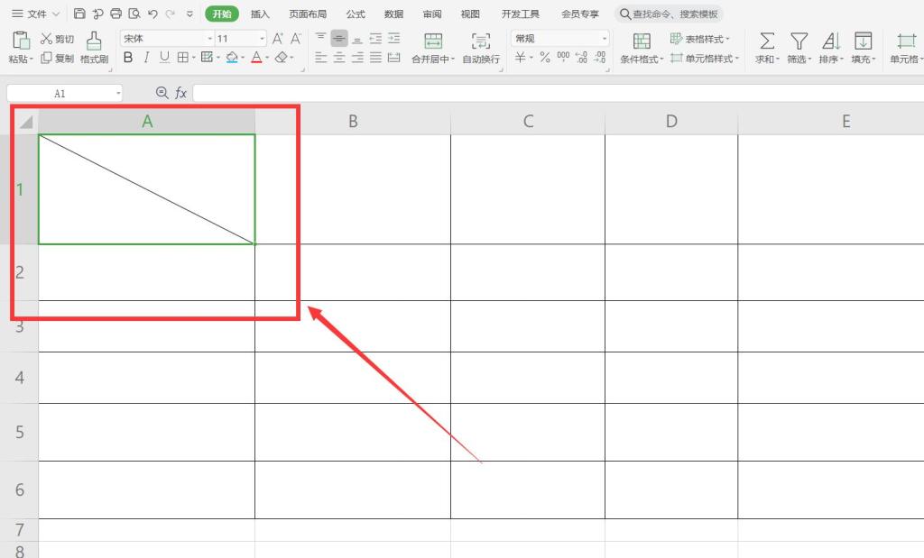This screenshot has width=924, height=558.
Task: Toggle underline formatting
Action: tap(164, 57)
